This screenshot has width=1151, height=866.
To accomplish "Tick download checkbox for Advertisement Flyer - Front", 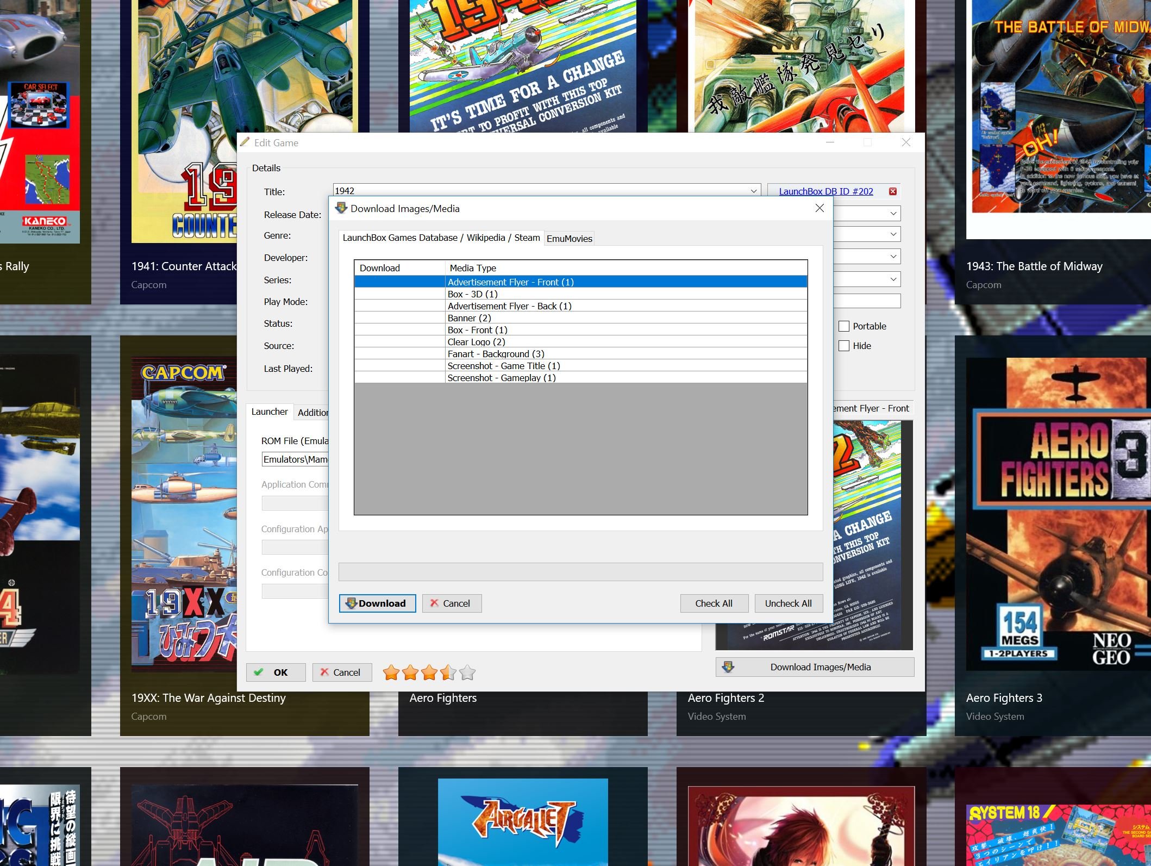I will coord(399,282).
